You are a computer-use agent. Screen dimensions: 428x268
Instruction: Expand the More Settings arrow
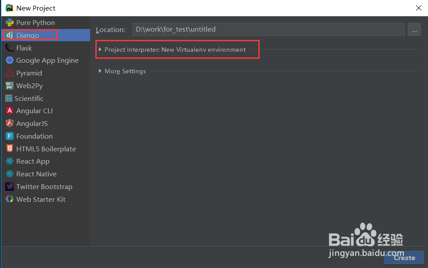pyautogui.click(x=100, y=71)
